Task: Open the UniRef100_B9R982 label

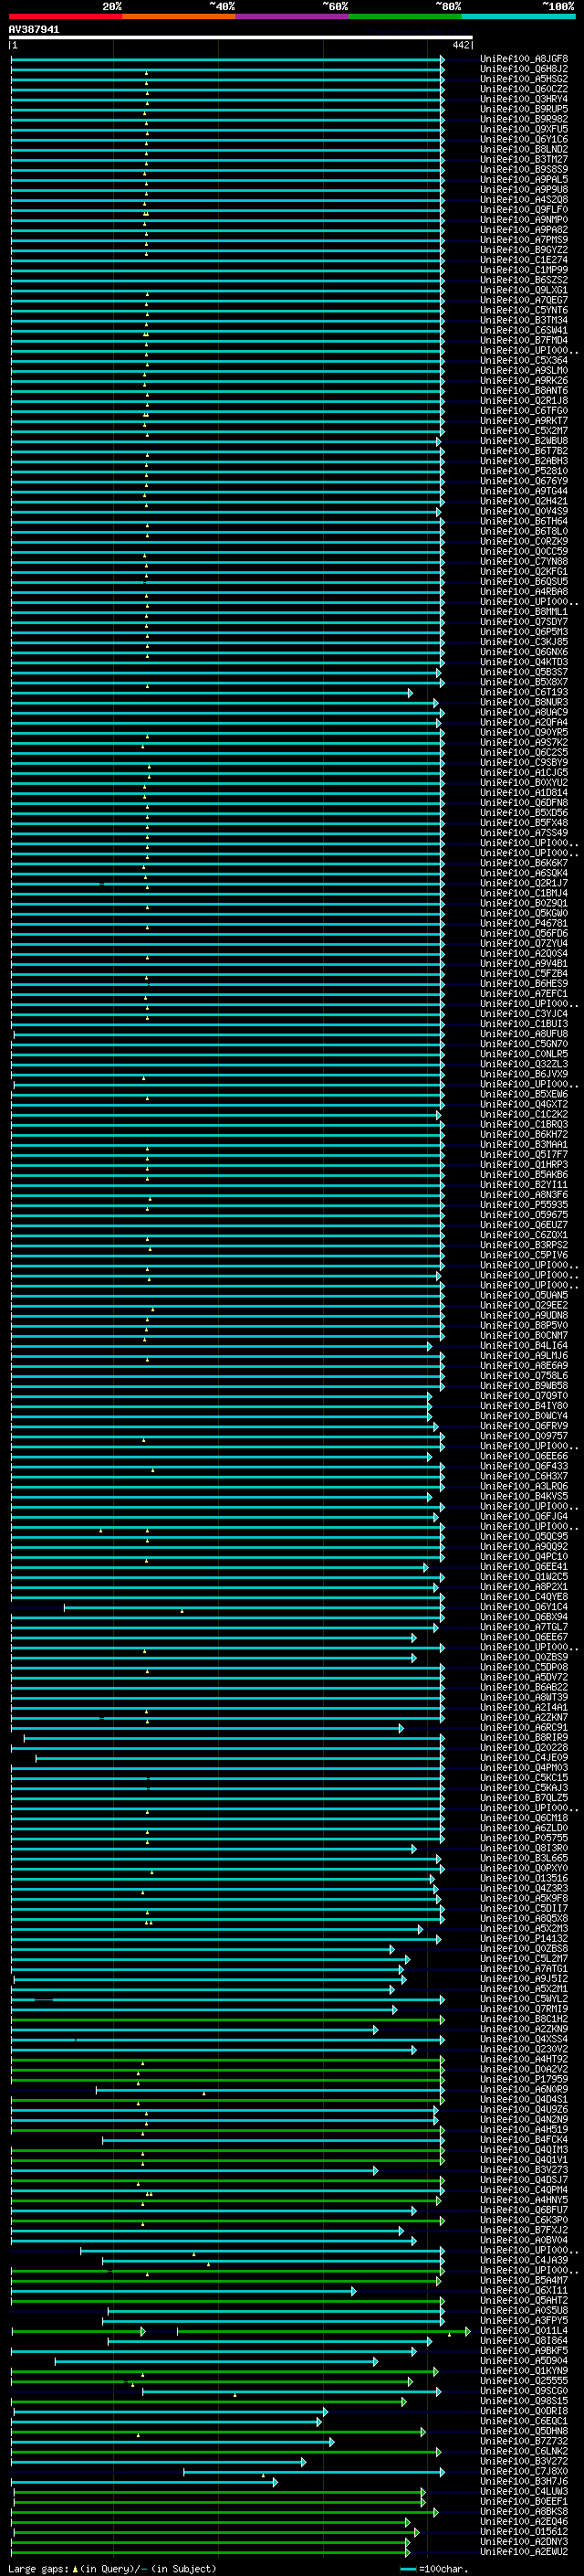Action: [524, 119]
